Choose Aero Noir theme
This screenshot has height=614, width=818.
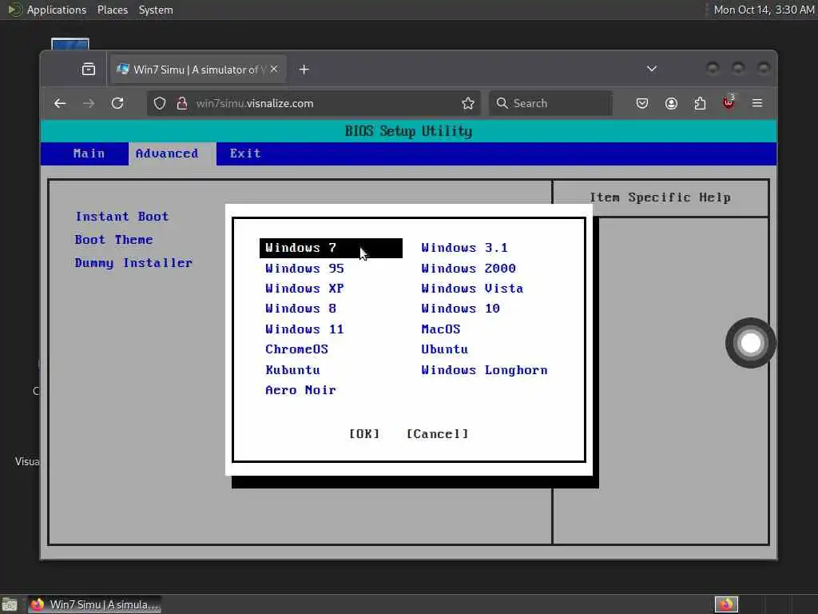click(300, 390)
